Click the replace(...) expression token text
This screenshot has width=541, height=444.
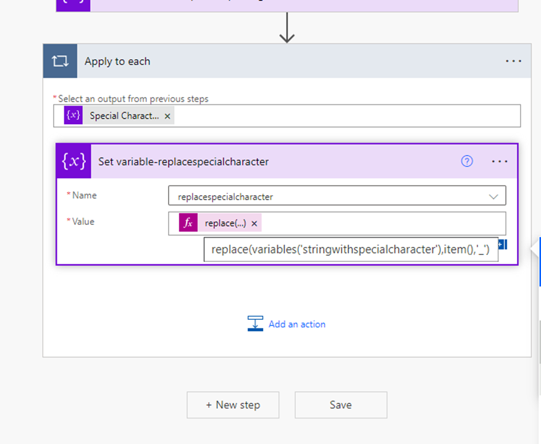[x=225, y=224]
